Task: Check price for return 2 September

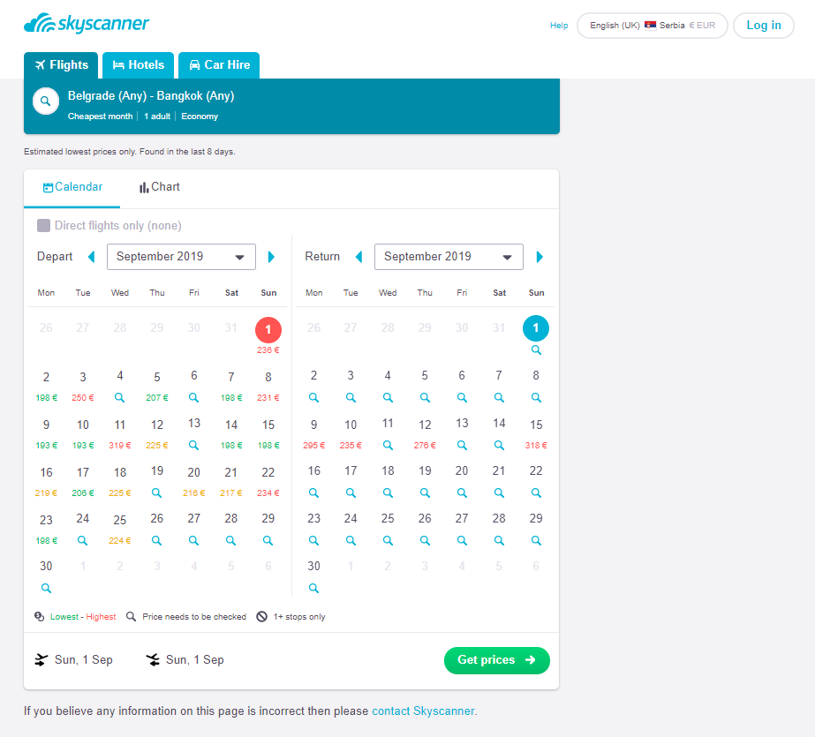Action: pos(314,397)
